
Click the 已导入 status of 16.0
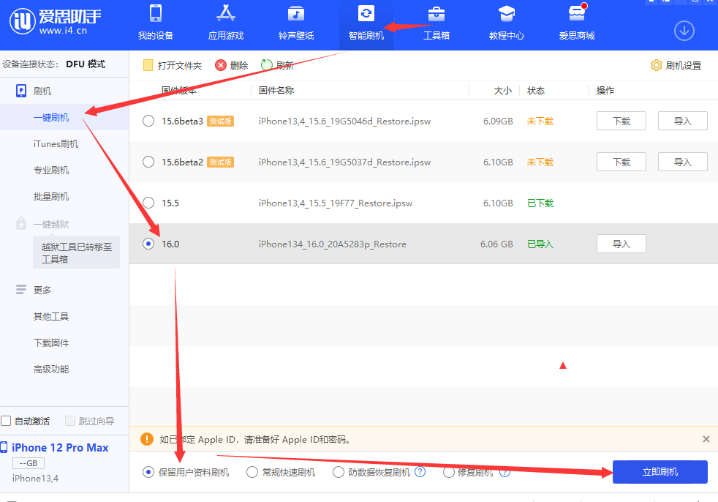coord(540,244)
